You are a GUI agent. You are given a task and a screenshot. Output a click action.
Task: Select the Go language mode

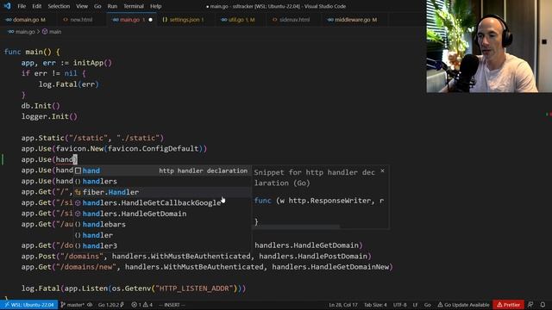click(x=428, y=305)
